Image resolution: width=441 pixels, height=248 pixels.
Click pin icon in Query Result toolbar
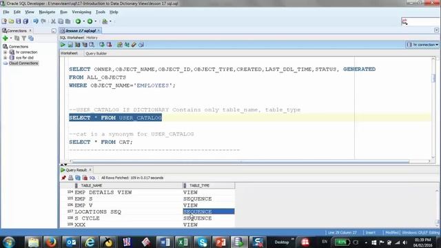(63, 178)
